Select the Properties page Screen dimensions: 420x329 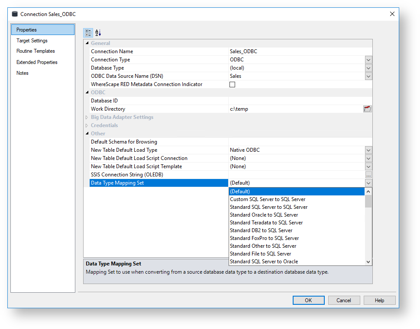tap(43, 30)
